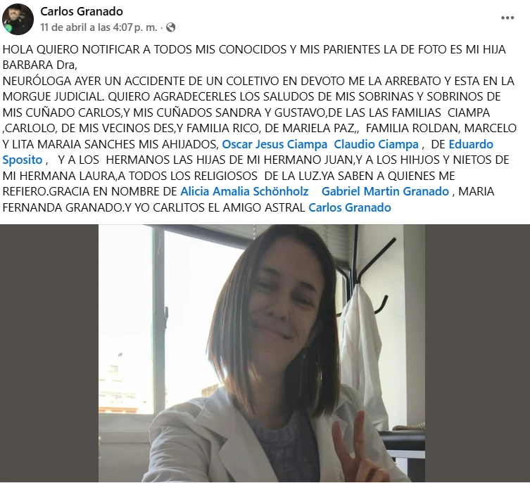Open Eduardo tagged profile link
530x483 pixels.
click(471, 144)
